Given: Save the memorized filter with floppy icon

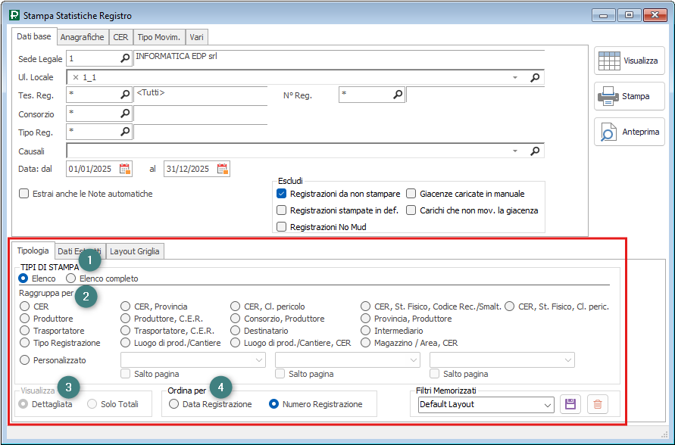Looking at the screenshot, I should 570,404.
